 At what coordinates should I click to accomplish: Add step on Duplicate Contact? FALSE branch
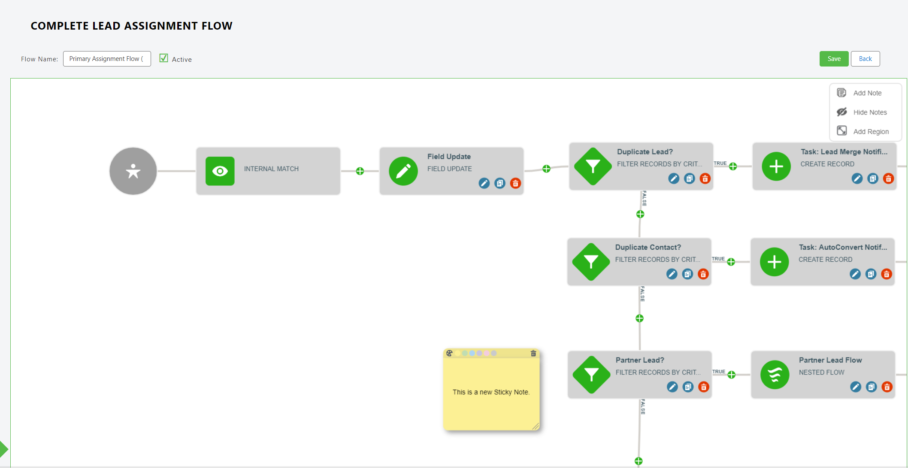click(639, 318)
